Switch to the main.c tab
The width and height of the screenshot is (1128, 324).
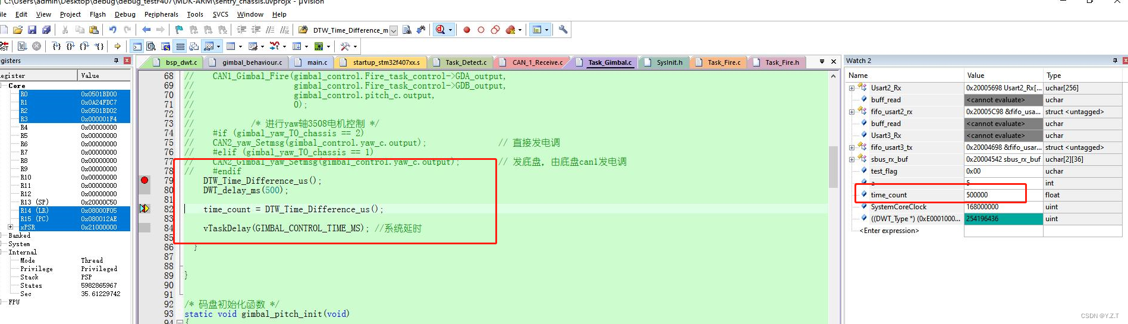coord(312,62)
